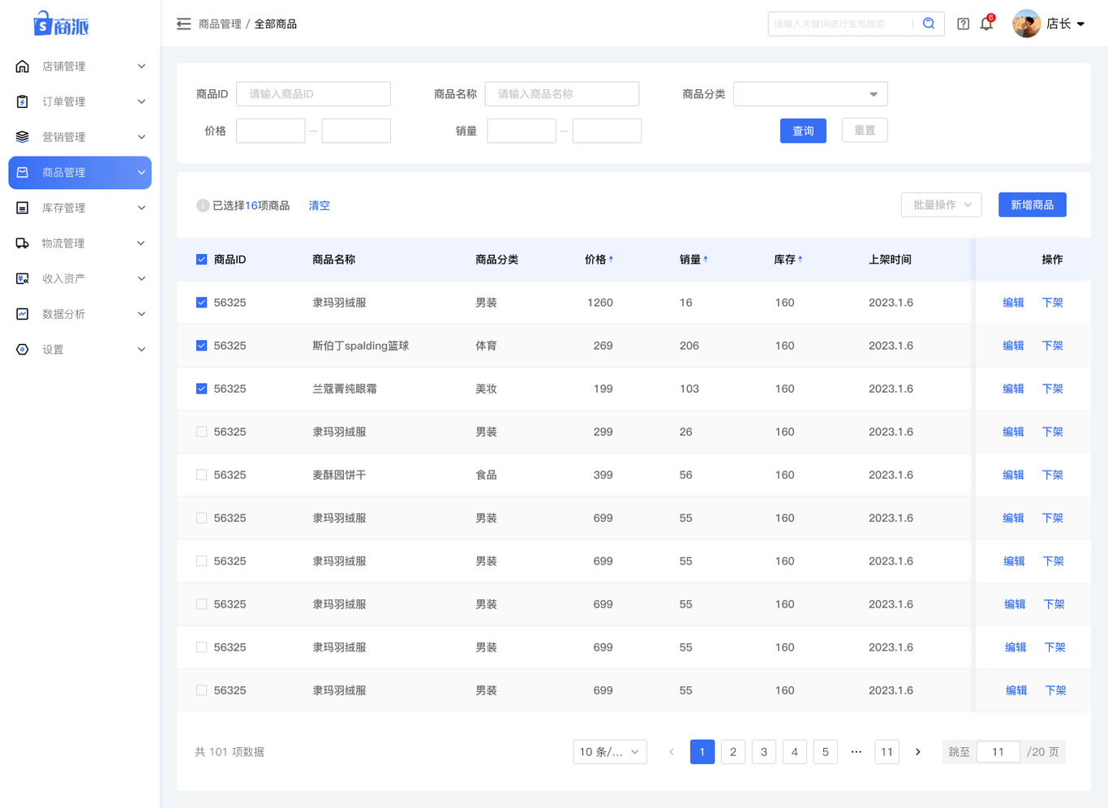Click the 库存管理 icon
Image resolution: width=1108 pixels, height=808 pixels.
(x=23, y=208)
